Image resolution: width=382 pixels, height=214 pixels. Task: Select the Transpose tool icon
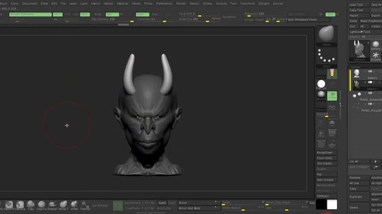click(85, 204)
